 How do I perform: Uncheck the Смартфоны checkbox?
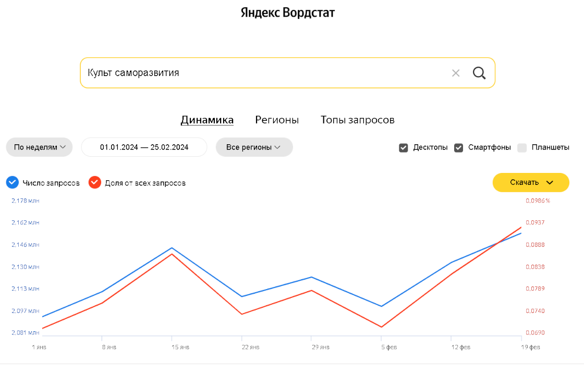click(x=458, y=148)
